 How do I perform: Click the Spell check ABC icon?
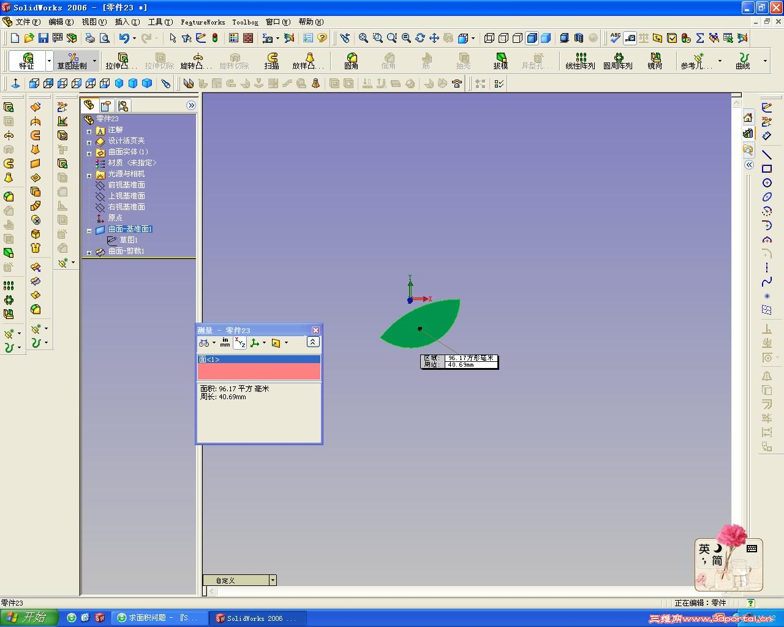pyautogui.click(x=616, y=38)
